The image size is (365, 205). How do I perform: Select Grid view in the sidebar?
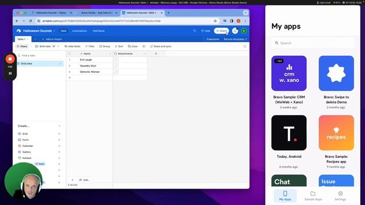[x=40, y=63]
